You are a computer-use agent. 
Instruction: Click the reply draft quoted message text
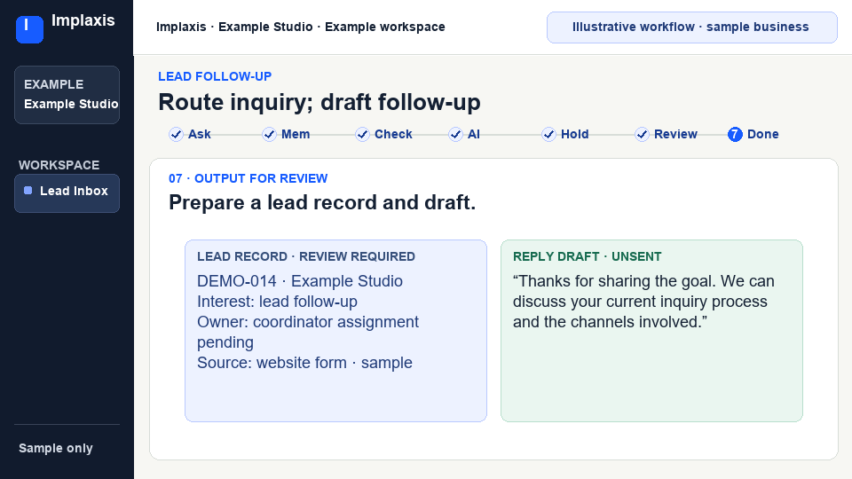644,302
